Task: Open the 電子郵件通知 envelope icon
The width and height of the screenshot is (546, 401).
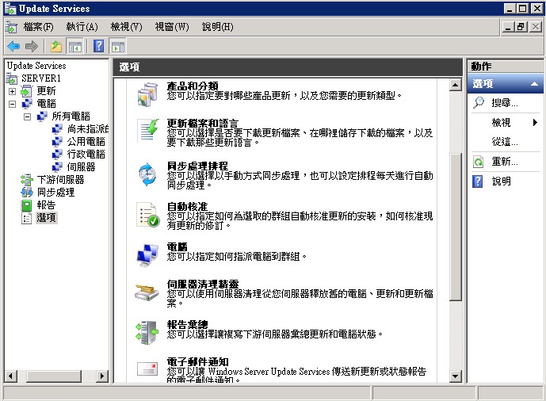Action: point(147,369)
